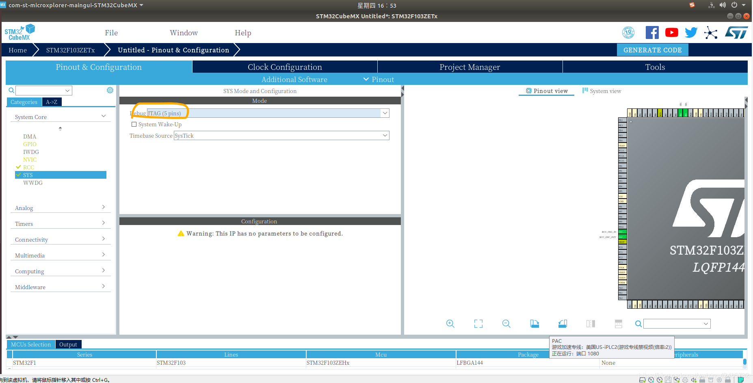Click the Sogou input method tray icon

coord(692,5)
